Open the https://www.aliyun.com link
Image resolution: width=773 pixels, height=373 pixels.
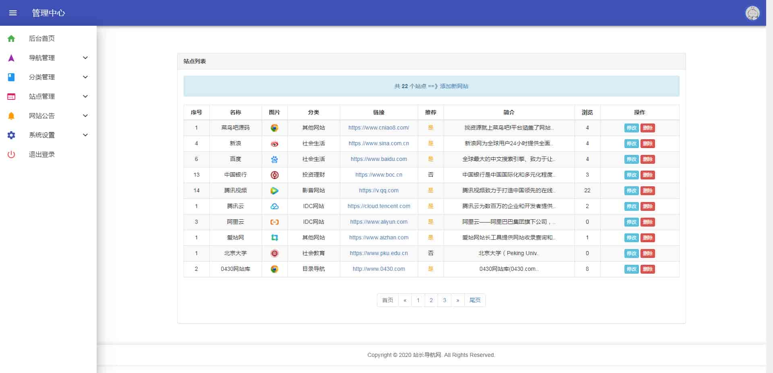click(x=378, y=222)
